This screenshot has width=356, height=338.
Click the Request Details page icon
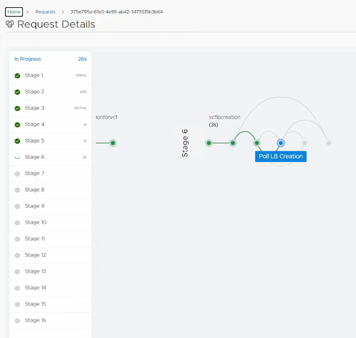point(10,24)
